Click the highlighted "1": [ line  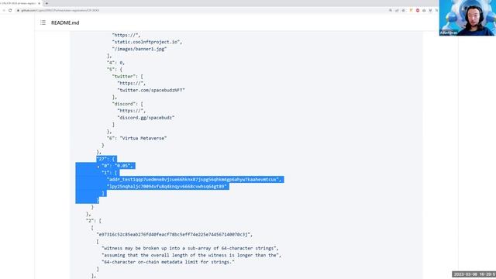pos(110,173)
